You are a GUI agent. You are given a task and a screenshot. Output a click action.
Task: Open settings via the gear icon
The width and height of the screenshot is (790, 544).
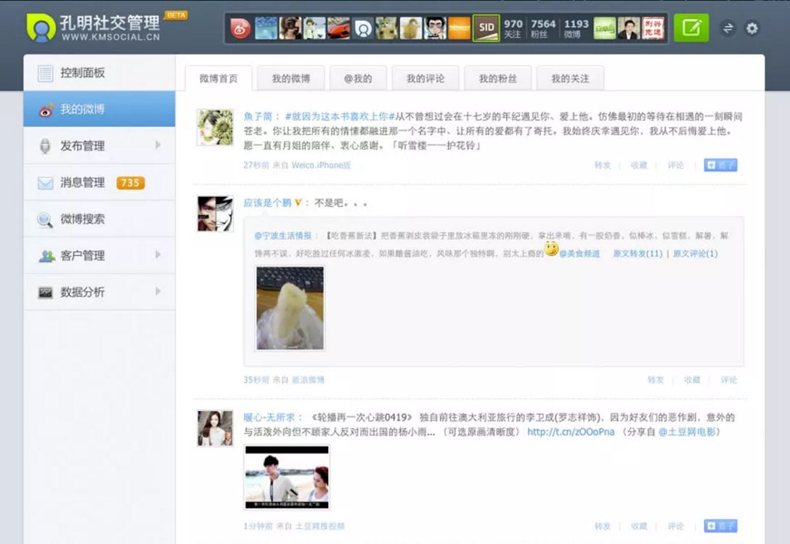pos(752,29)
